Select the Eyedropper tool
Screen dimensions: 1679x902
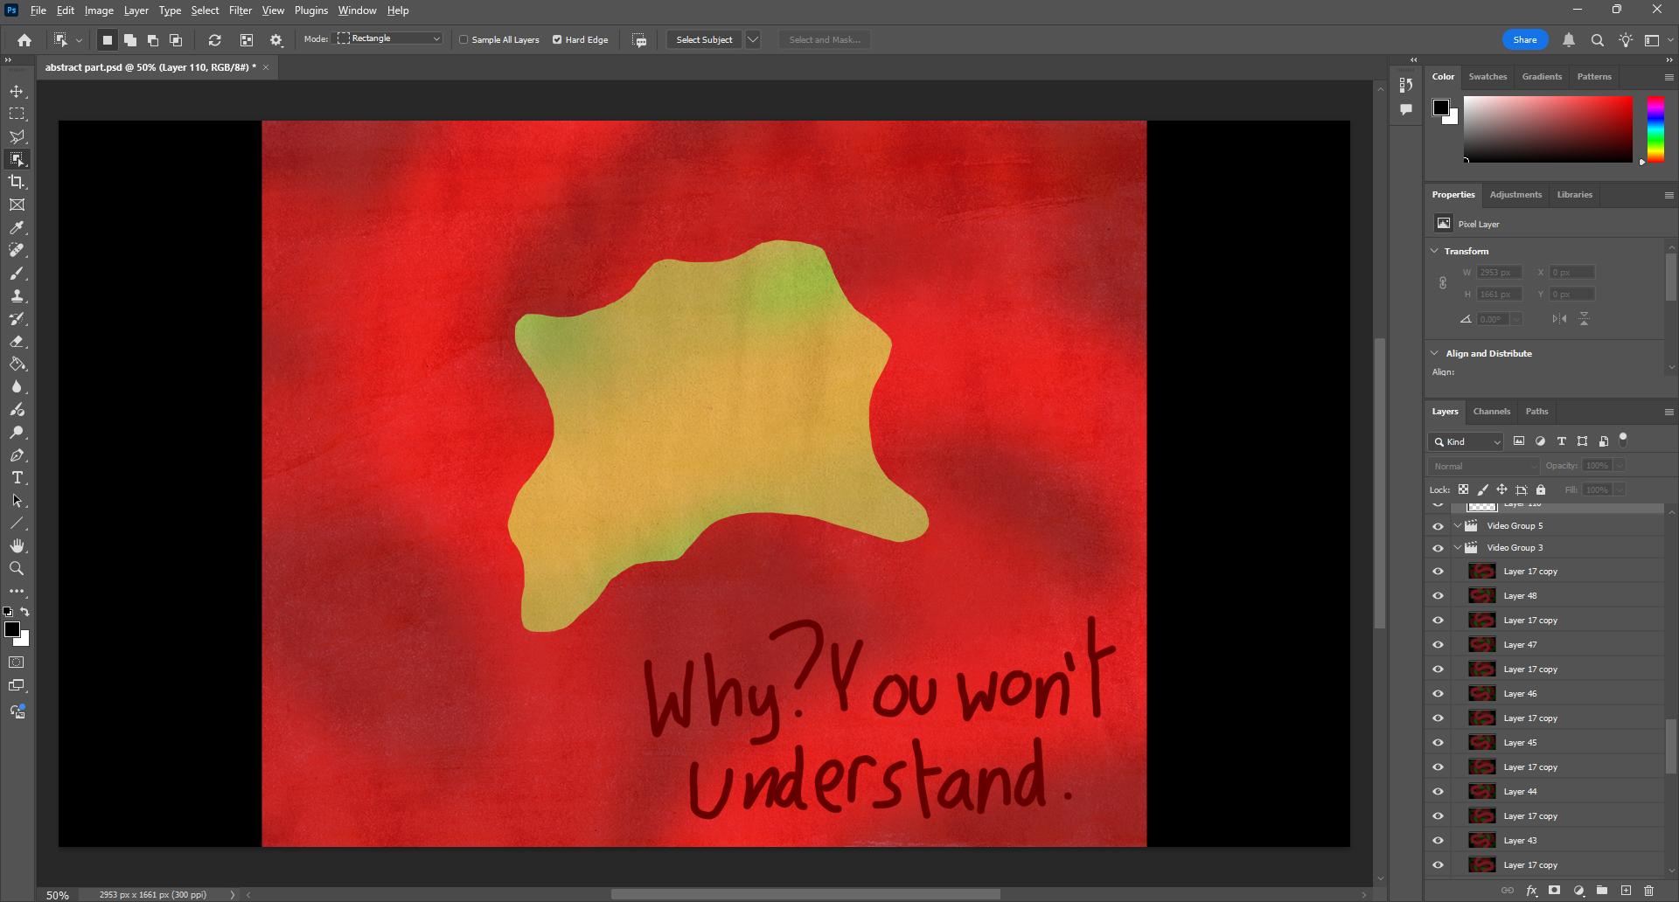(17, 228)
